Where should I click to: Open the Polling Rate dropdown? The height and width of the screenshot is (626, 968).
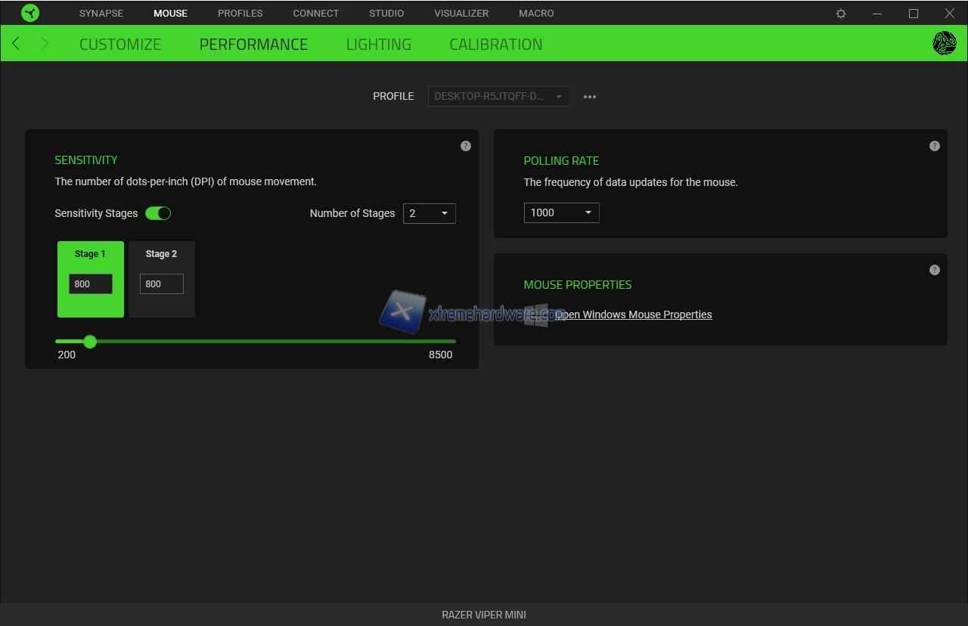point(561,212)
